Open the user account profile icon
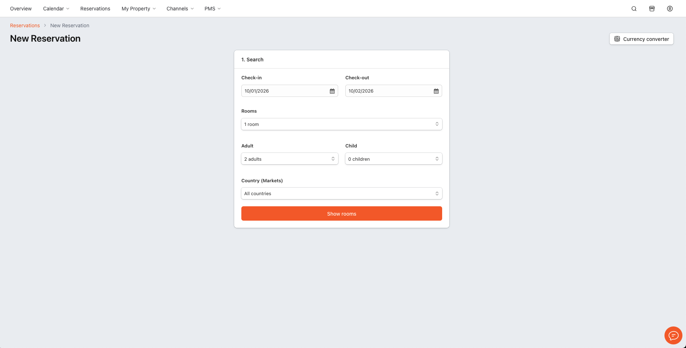This screenshot has height=348, width=686. coord(670,9)
